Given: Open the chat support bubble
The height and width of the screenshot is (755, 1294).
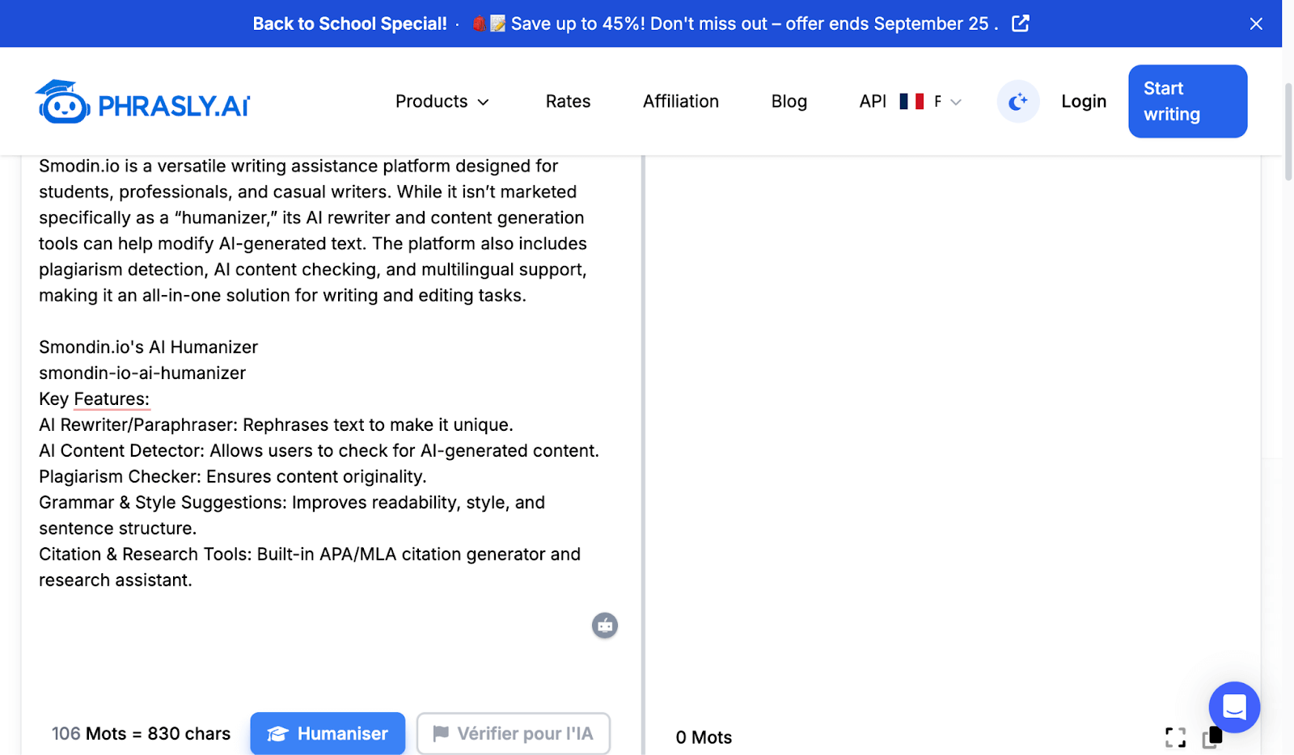Looking at the screenshot, I should pos(1234,707).
